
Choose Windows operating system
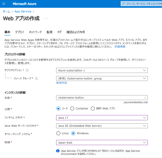pyautogui.click(x=73, y=133)
